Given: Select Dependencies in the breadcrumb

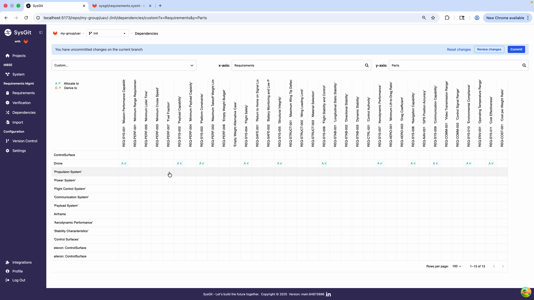Looking at the screenshot, I should click(x=146, y=33).
